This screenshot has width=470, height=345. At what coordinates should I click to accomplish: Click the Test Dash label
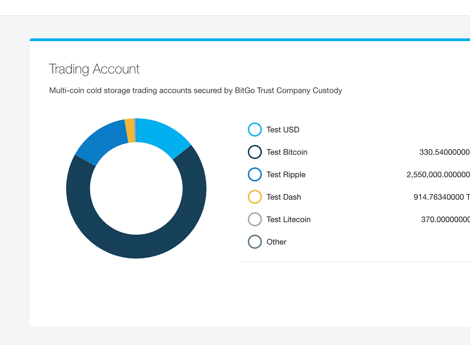point(284,197)
